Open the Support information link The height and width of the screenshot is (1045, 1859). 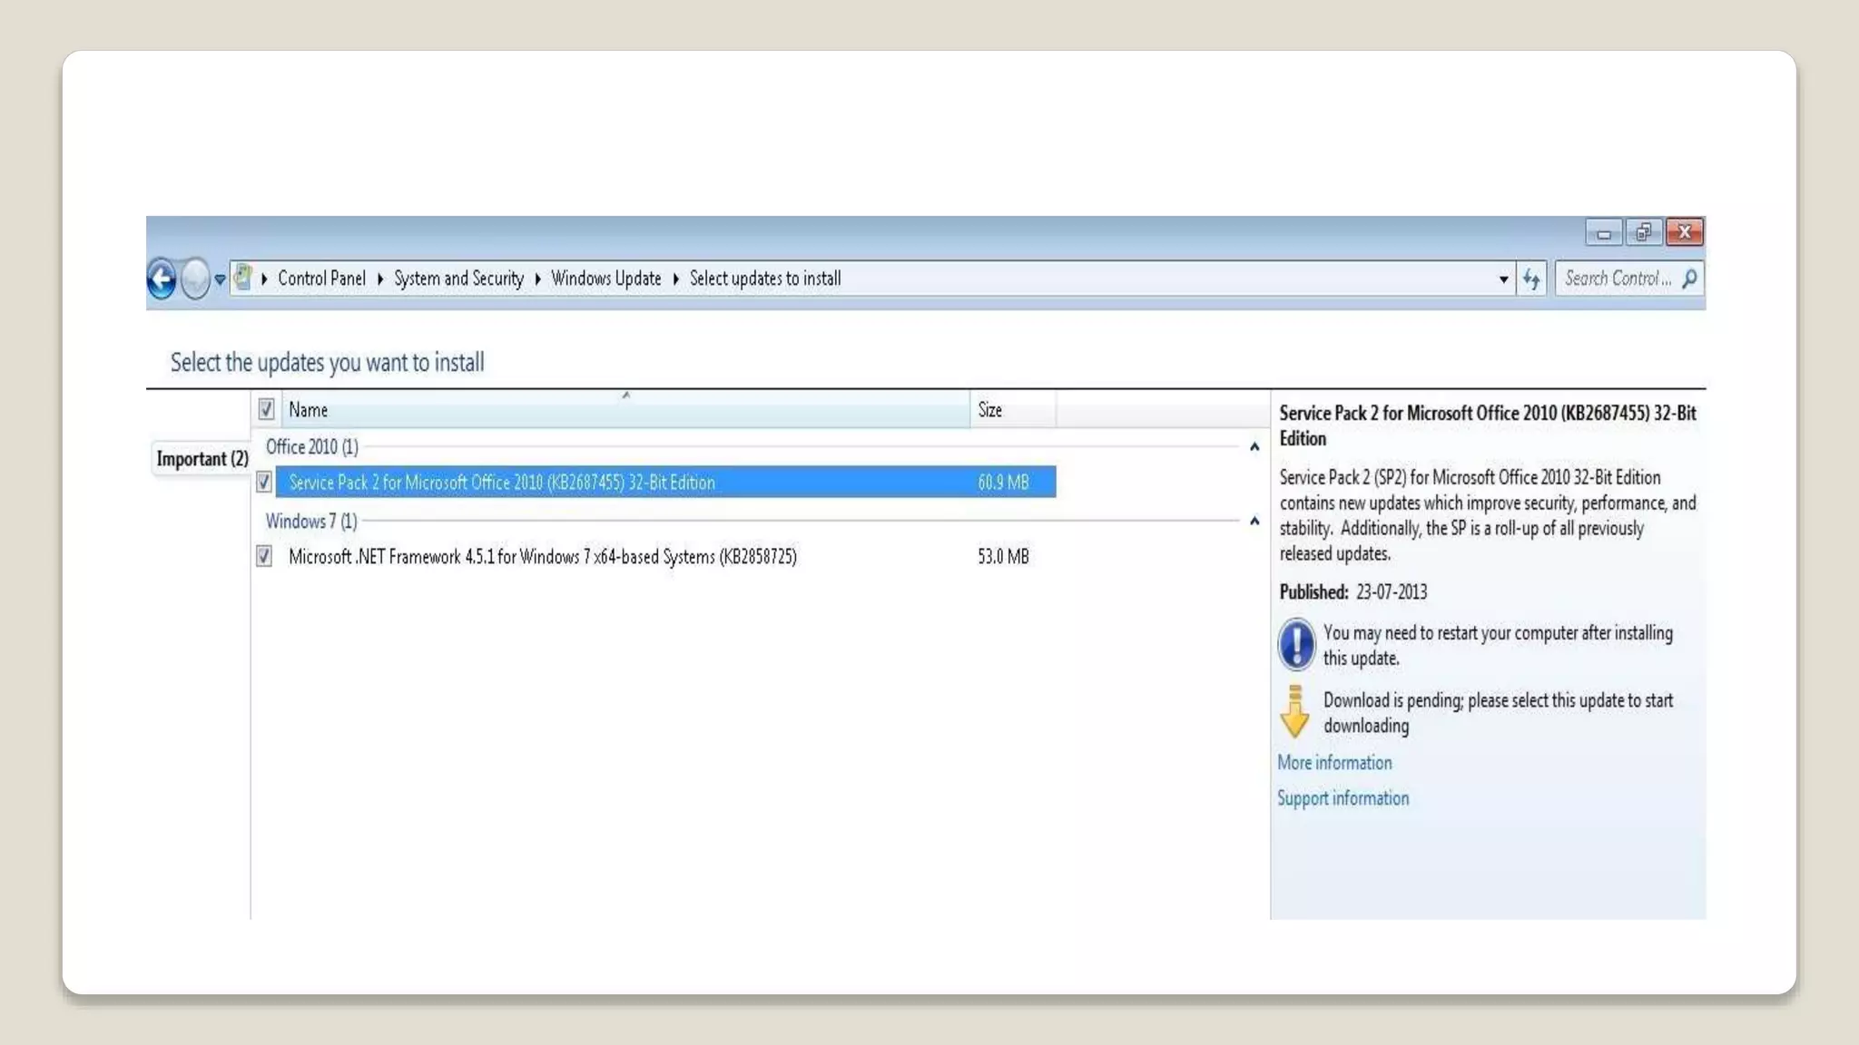pos(1343,798)
